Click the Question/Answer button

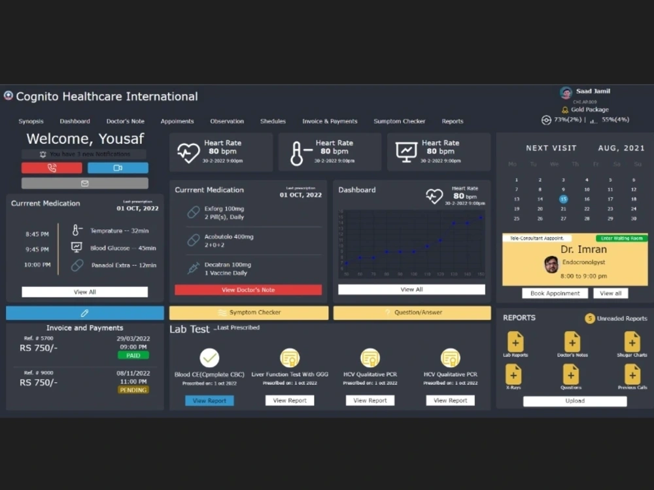[x=412, y=312]
